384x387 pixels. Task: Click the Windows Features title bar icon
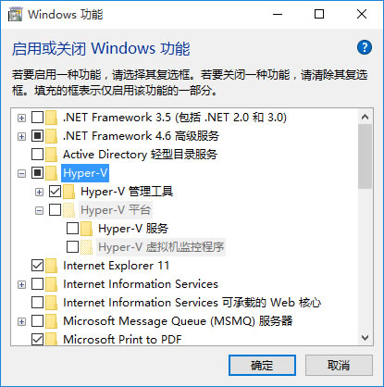[x=15, y=14]
